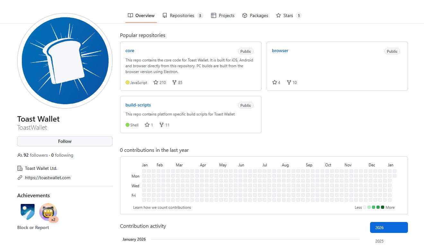Open the core repository link
Image resolution: width=424 pixels, height=249 pixels.
tap(130, 51)
